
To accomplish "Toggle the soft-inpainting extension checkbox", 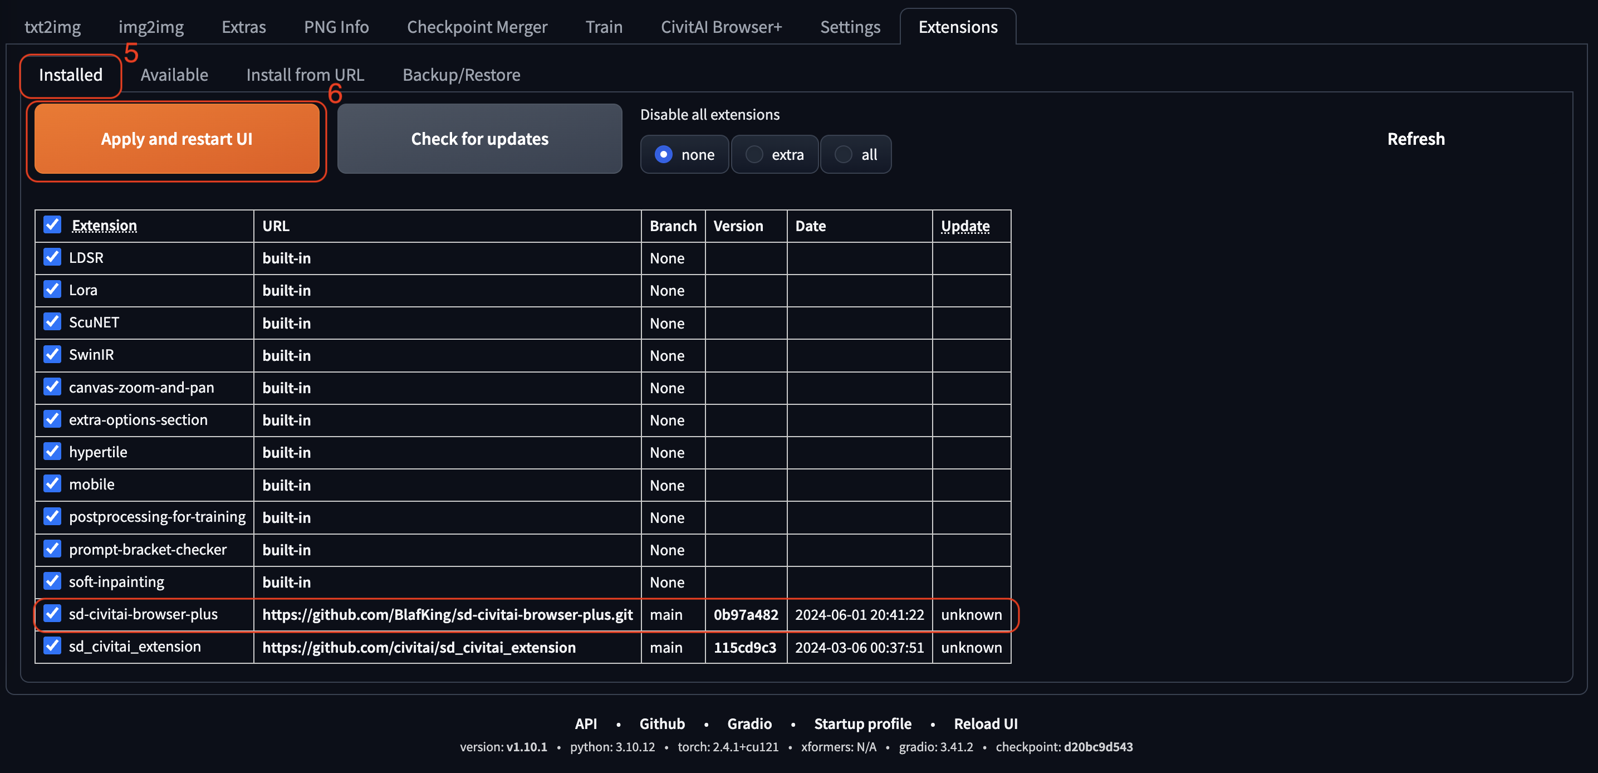I will (53, 581).
